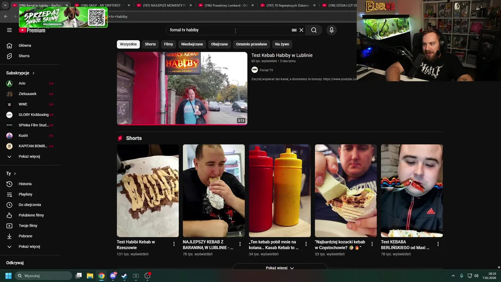
Task: Open options menu for 'NAJLEPSZY KEBAB Z BARANINĄ' short
Action: [240, 244]
